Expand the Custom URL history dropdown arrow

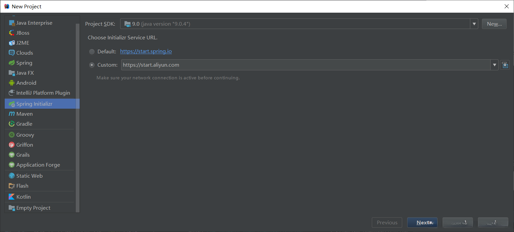494,65
